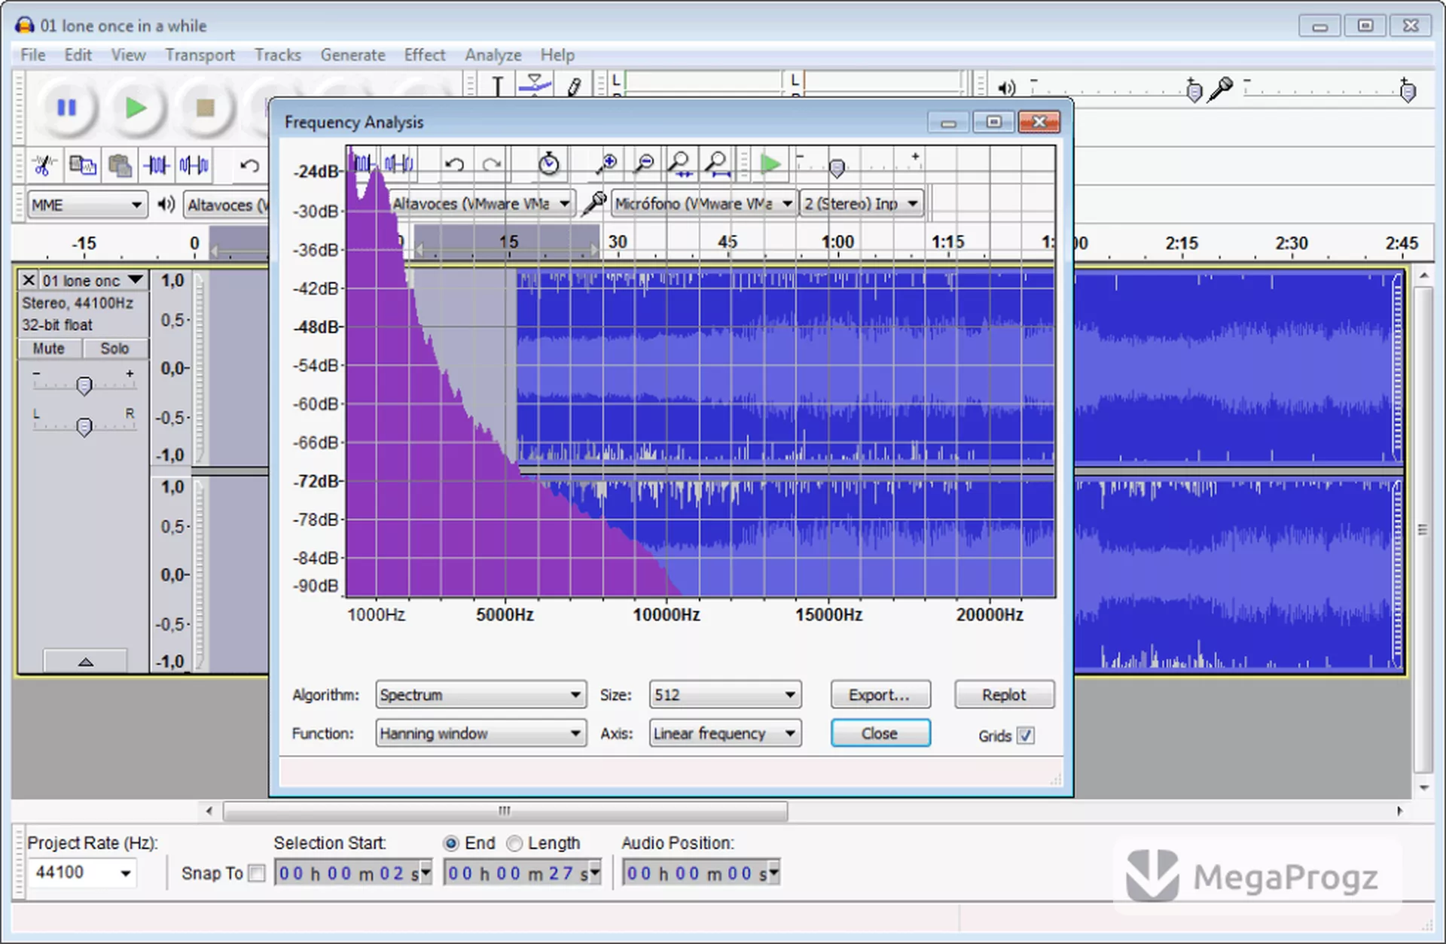Select the Draw pencil tool
This screenshot has width=1446, height=944.
pos(574,86)
